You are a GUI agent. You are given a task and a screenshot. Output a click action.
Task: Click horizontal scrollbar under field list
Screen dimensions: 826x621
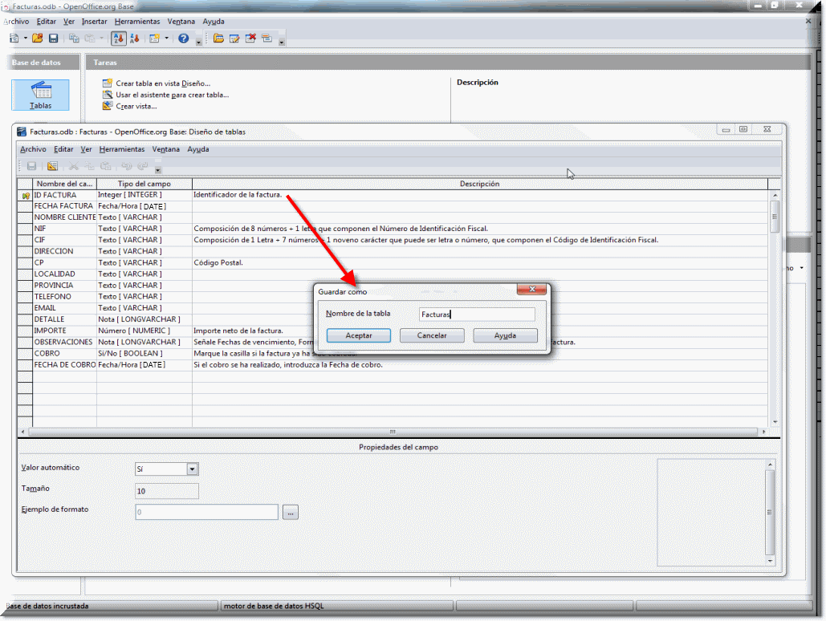click(x=393, y=432)
